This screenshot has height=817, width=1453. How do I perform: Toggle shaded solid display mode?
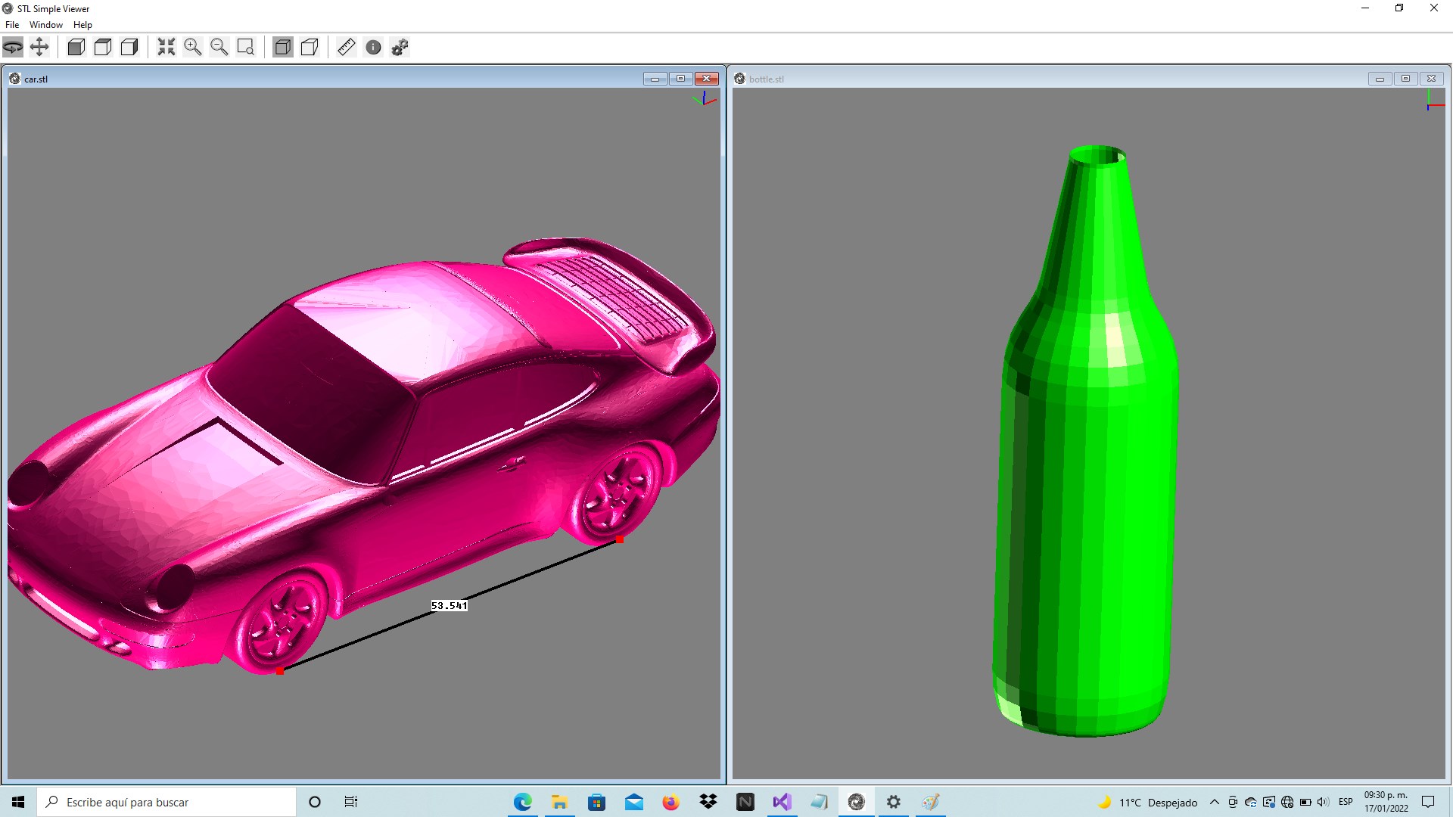283,47
